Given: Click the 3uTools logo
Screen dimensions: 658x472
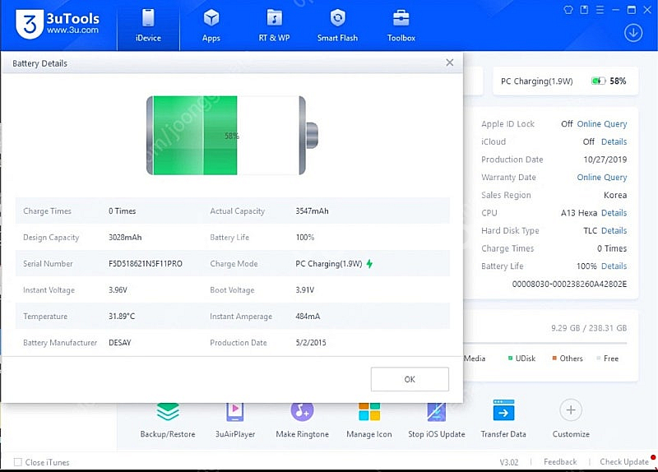Looking at the screenshot, I should click(x=57, y=24).
